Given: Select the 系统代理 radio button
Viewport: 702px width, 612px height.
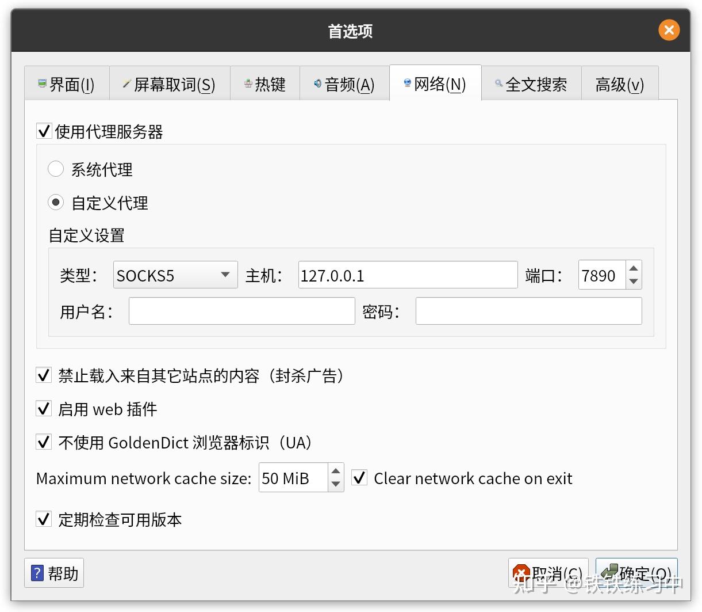Looking at the screenshot, I should pyautogui.click(x=56, y=169).
